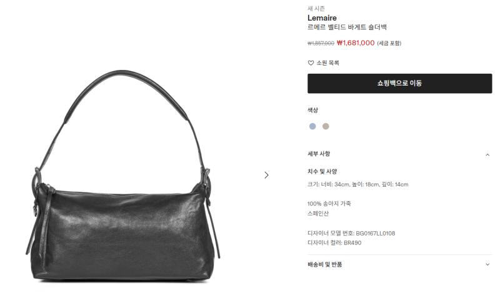Click the 치수 및 사양 heading
This screenshot has height=295, width=500.
click(322, 172)
